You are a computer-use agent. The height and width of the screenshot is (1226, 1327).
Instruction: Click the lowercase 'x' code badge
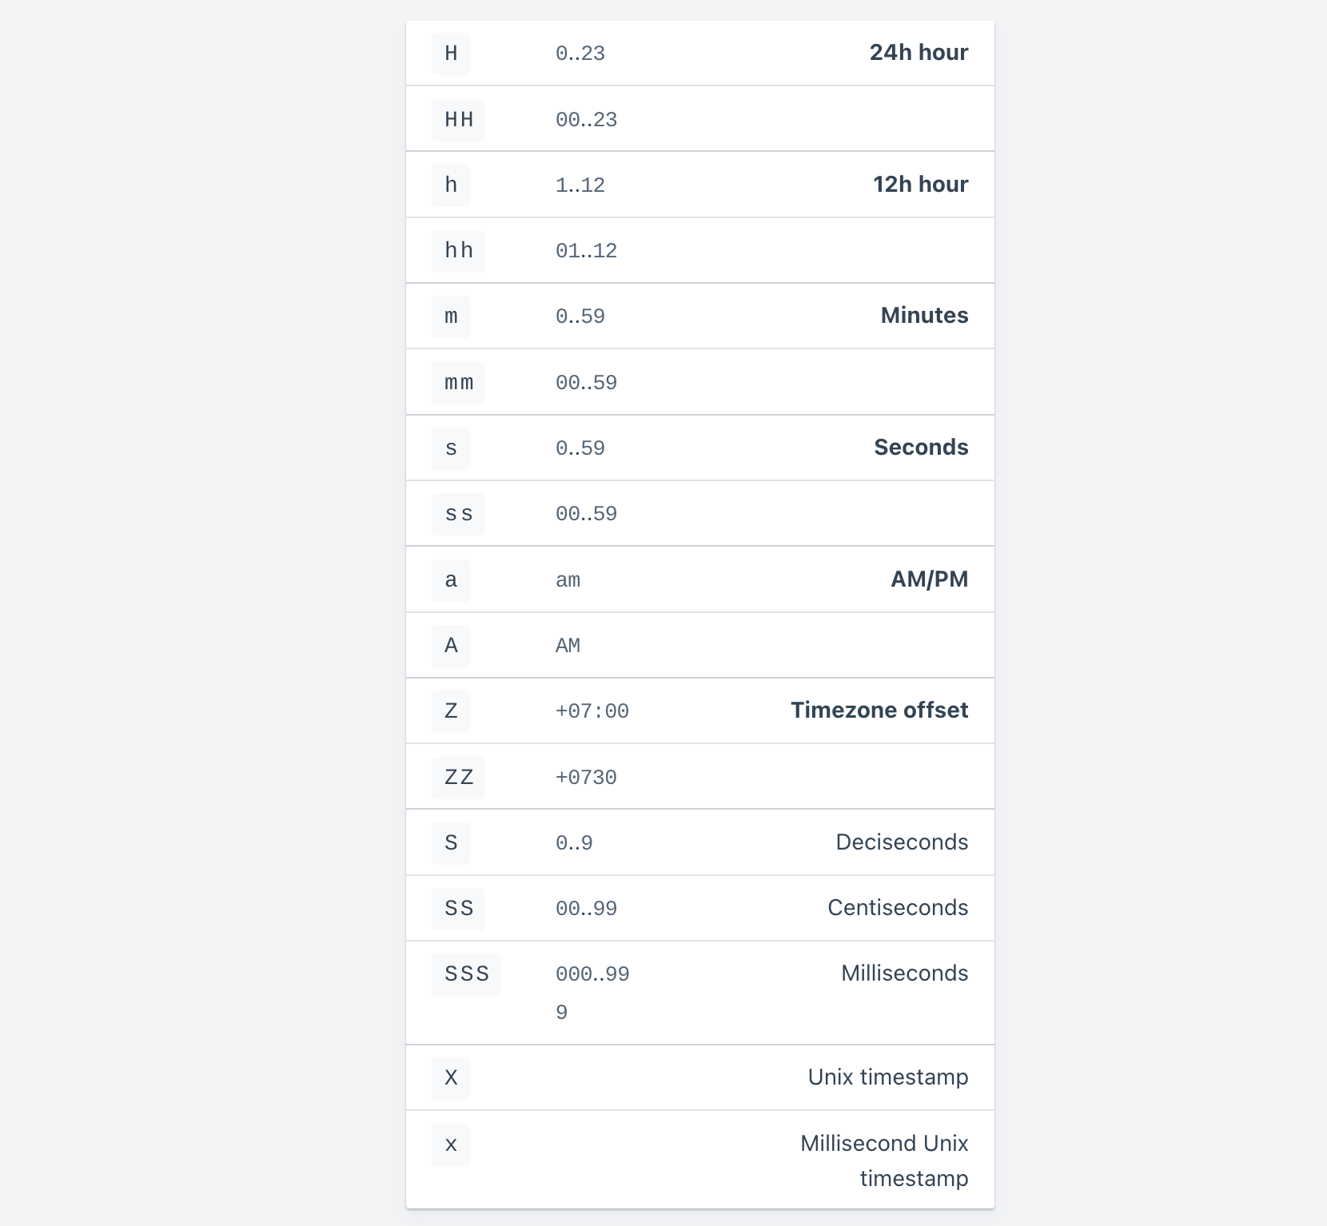click(451, 1144)
